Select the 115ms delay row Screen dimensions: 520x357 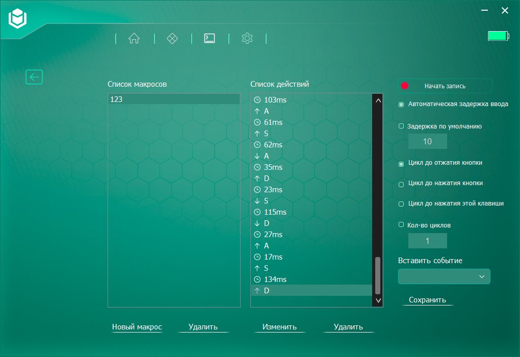[311, 212]
